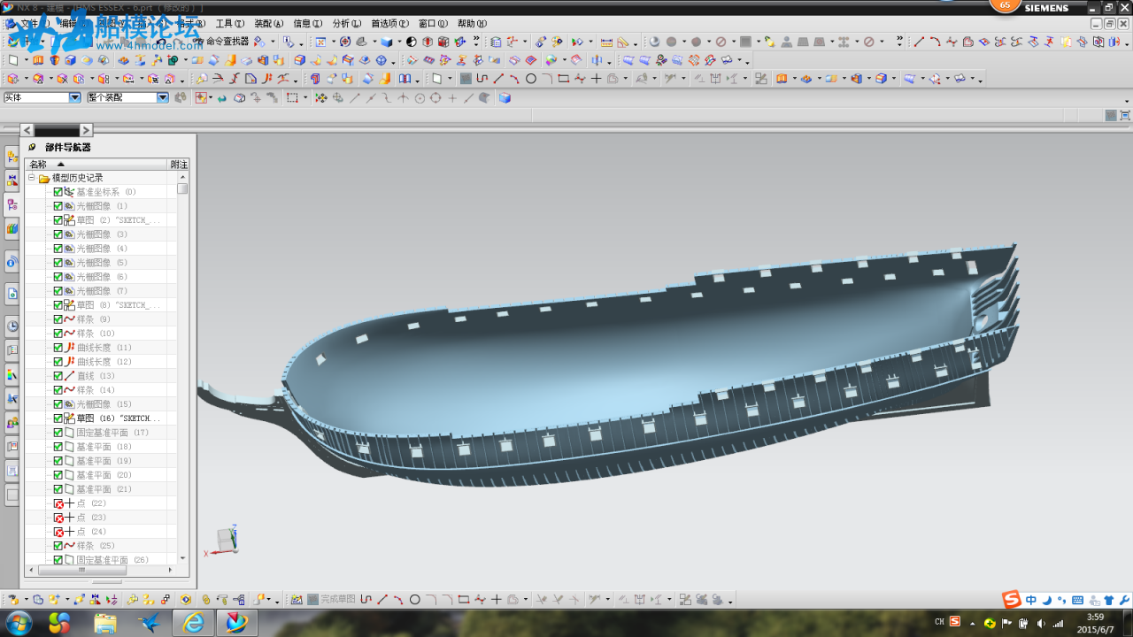Image resolution: width=1133 pixels, height=637 pixels.
Task: Click the yellow flashlight light icon
Action: coord(769,42)
